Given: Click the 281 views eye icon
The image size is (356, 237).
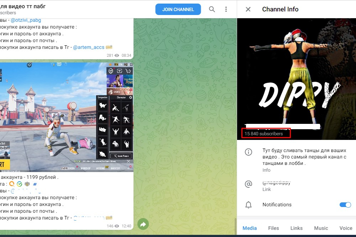Looking at the screenshot, I should [117, 55].
